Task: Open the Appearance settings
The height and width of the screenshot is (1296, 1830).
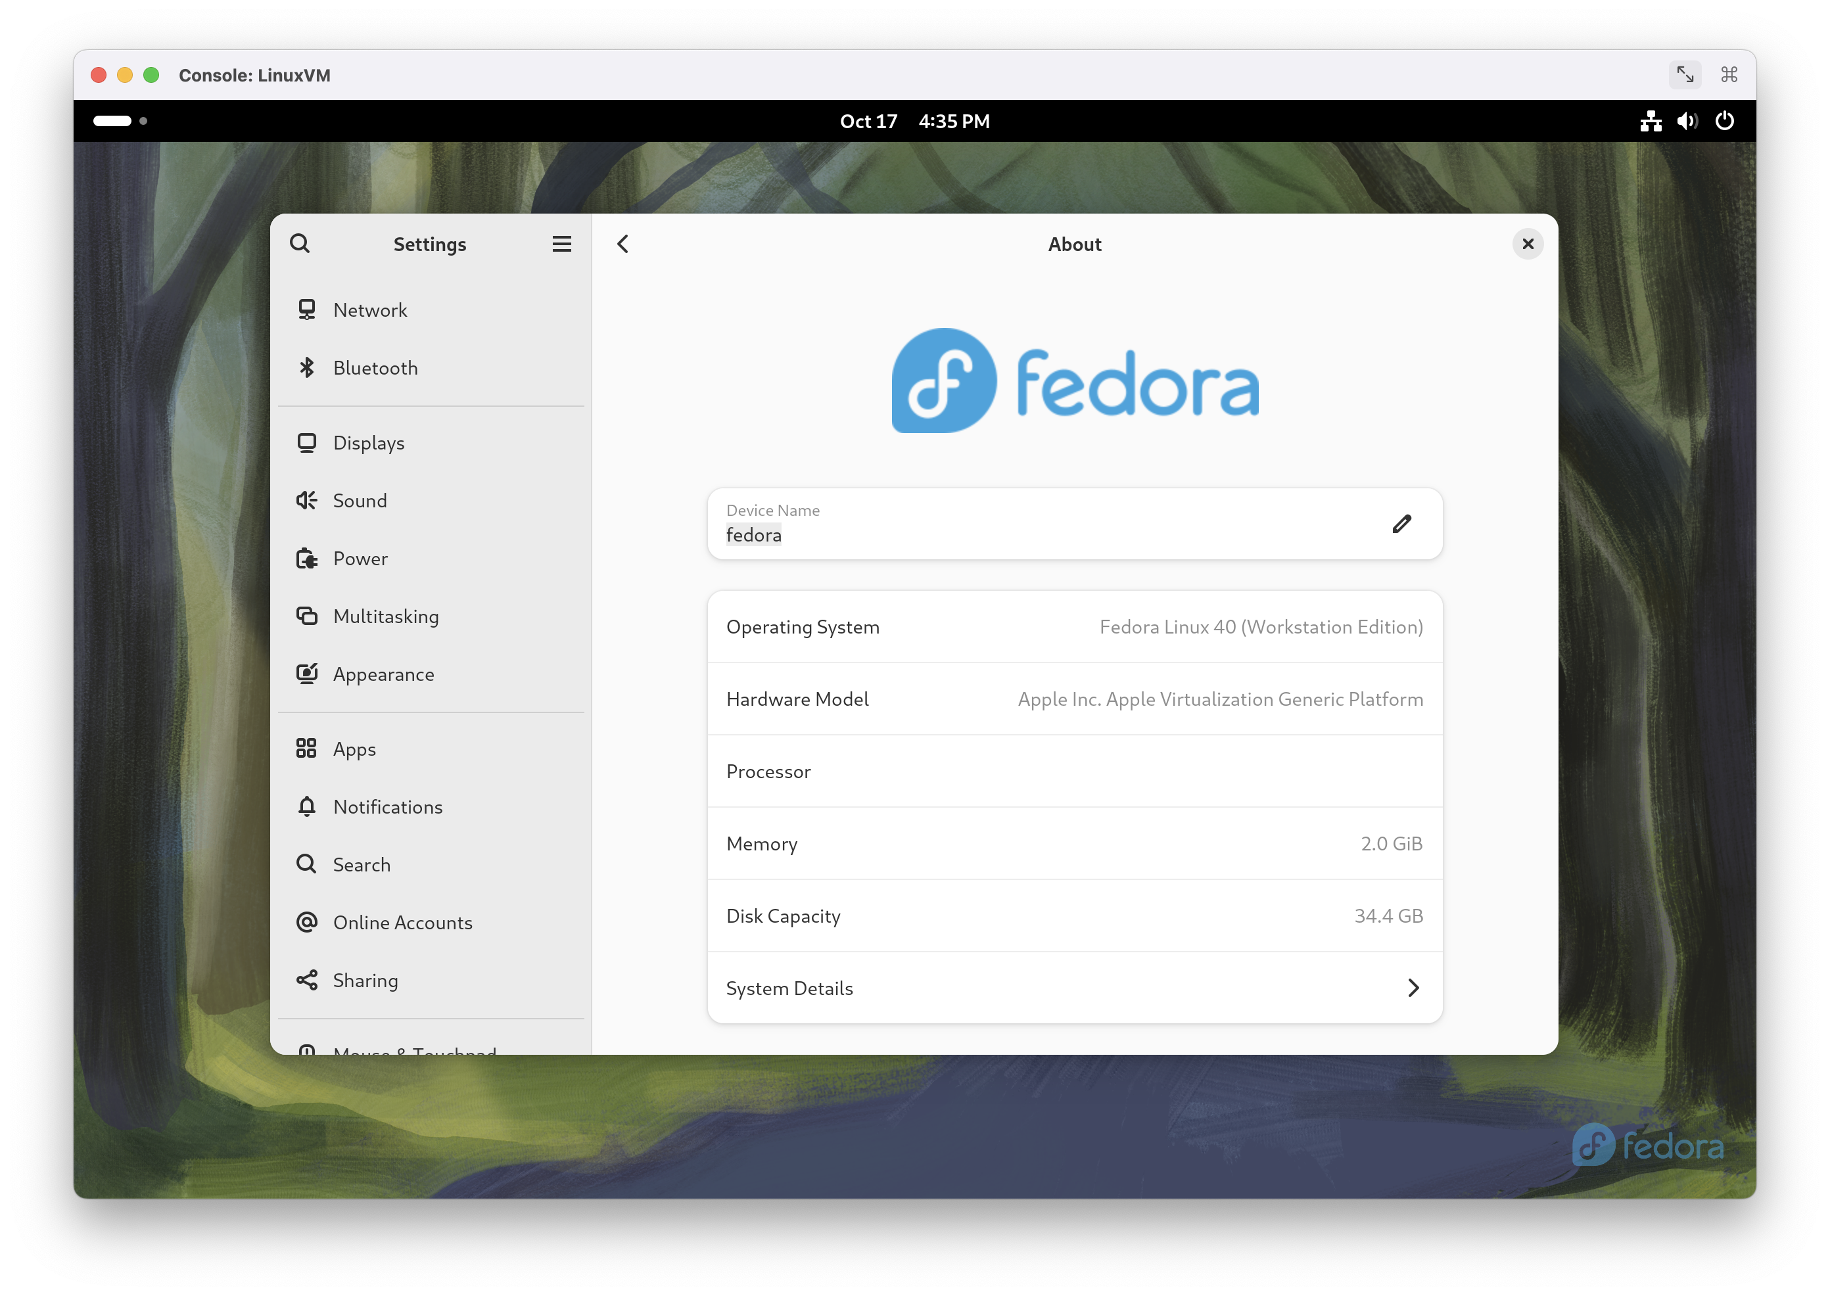Action: (x=431, y=674)
